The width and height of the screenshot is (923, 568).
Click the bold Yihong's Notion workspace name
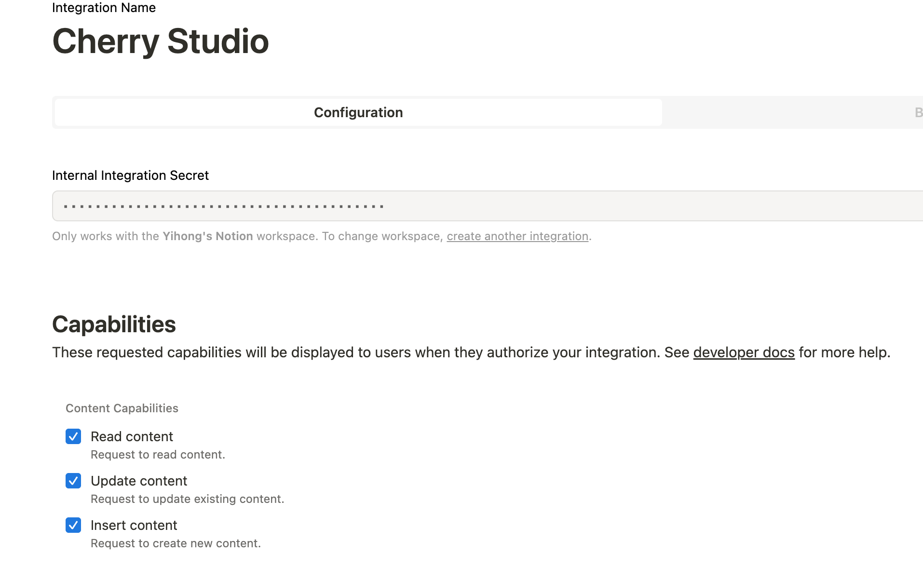pyautogui.click(x=208, y=236)
